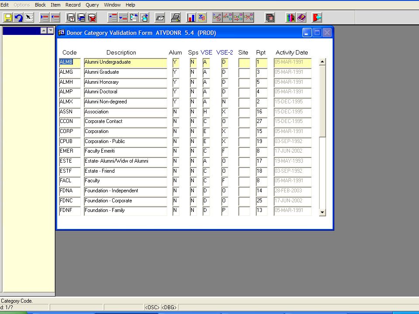
Task: Click activity date 28-FEB-2003
Action: pos(292,191)
